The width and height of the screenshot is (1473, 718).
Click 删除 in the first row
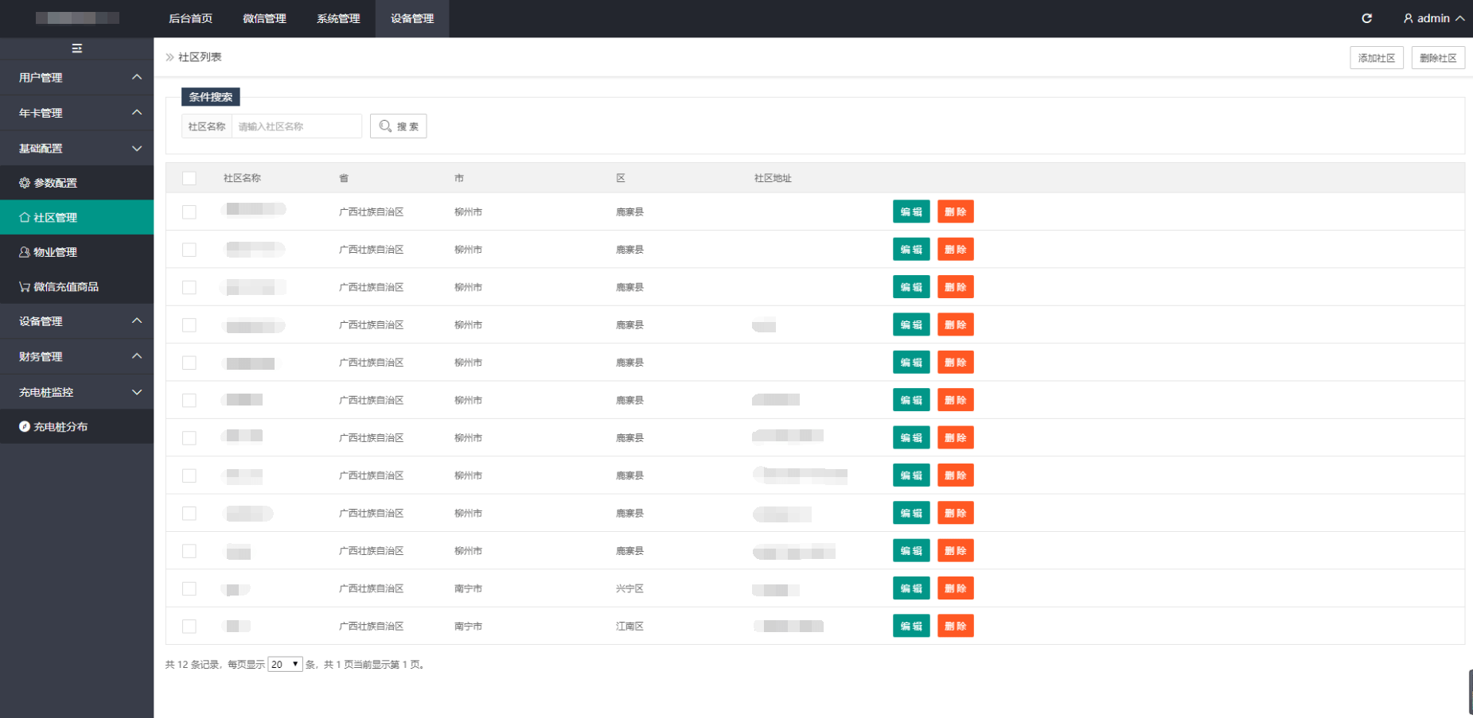coord(956,212)
